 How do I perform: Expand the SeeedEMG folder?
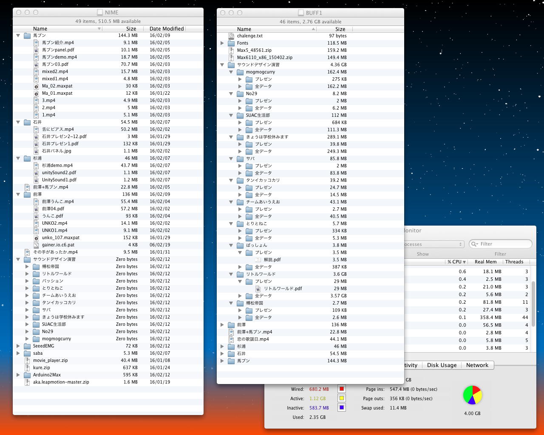[x=18, y=346]
